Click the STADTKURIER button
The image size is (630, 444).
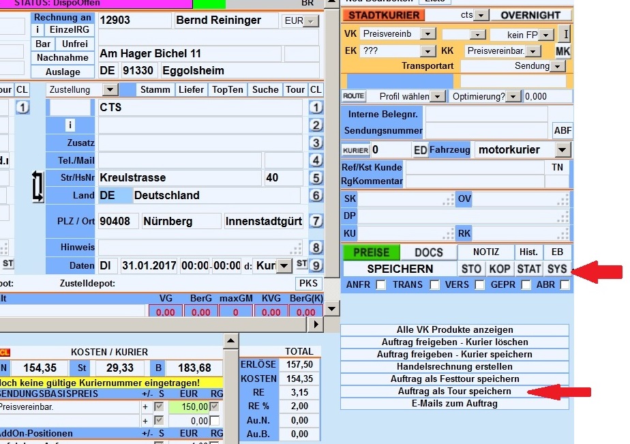[x=384, y=15]
